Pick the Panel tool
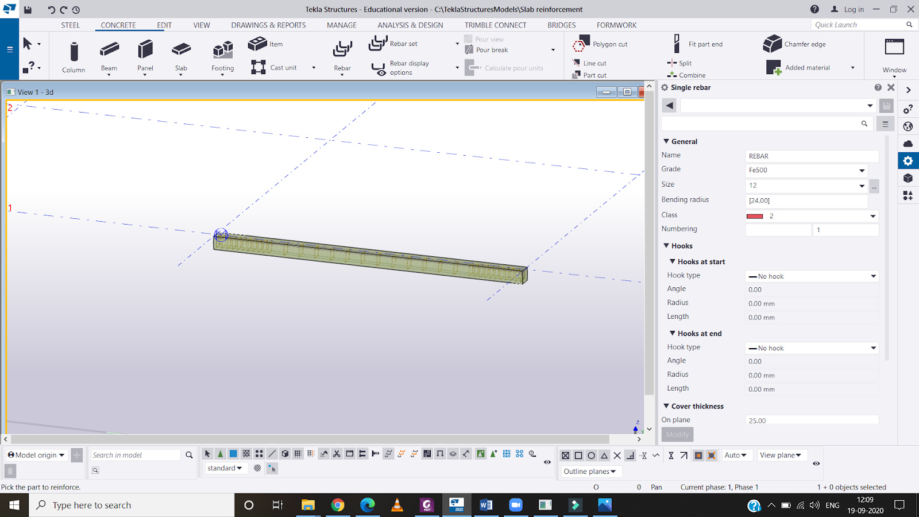The height and width of the screenshot is (517, 919). (x=145, y=57)
